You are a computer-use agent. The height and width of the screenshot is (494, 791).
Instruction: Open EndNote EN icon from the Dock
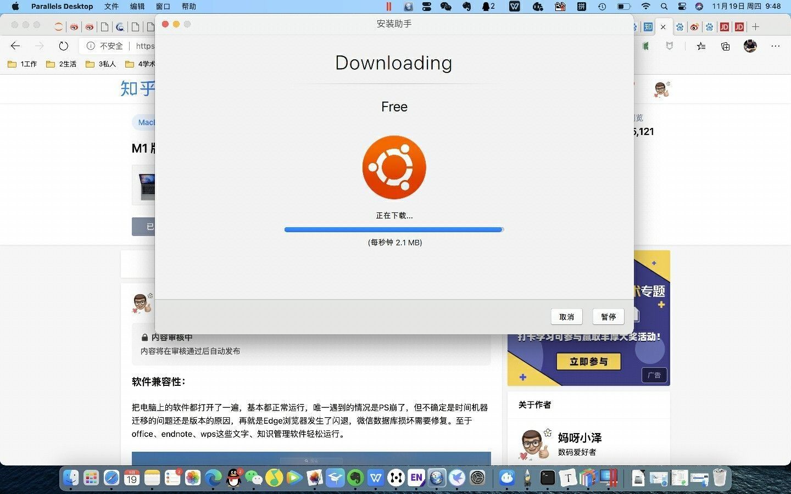416,478
